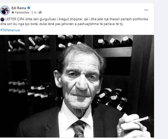Click the globe Public audience icon
This screenshot has height=139, width=168.
[40, 12]
